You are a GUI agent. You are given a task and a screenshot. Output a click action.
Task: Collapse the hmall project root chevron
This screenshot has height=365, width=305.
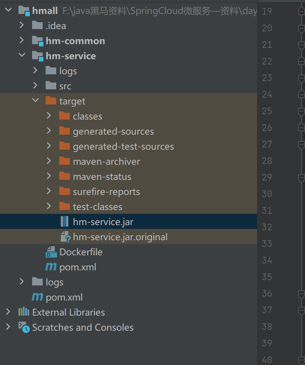click(x=8, y=10)
